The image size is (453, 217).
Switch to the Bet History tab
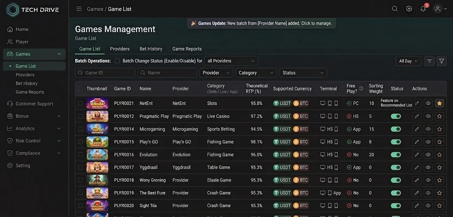151,49
